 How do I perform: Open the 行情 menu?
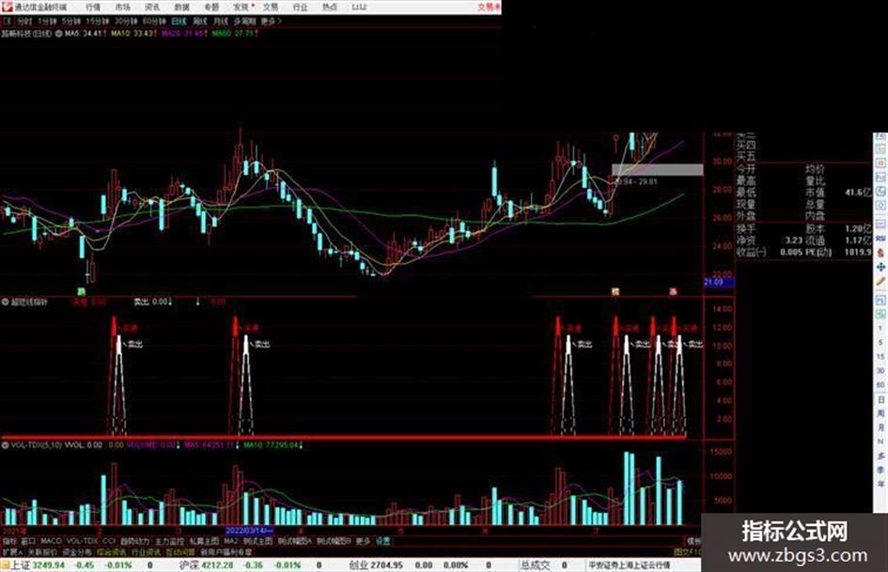[93, 7]
